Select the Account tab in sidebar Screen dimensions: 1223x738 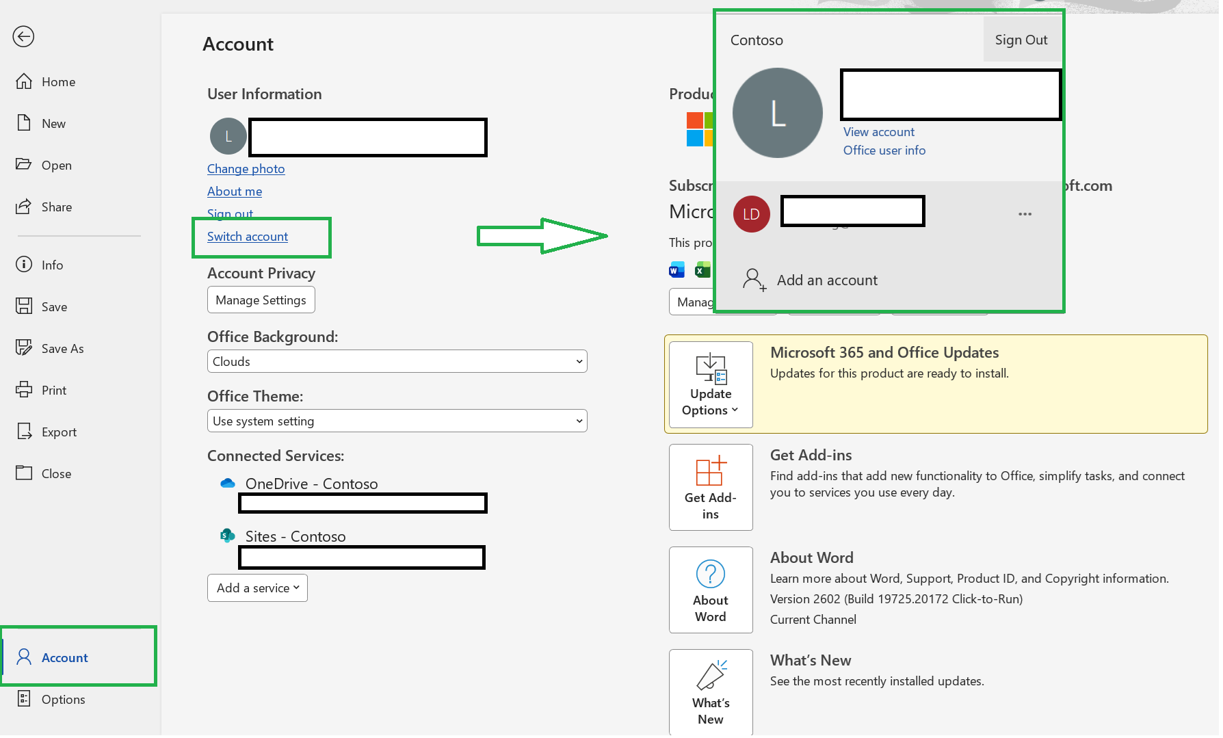point(79,657)
